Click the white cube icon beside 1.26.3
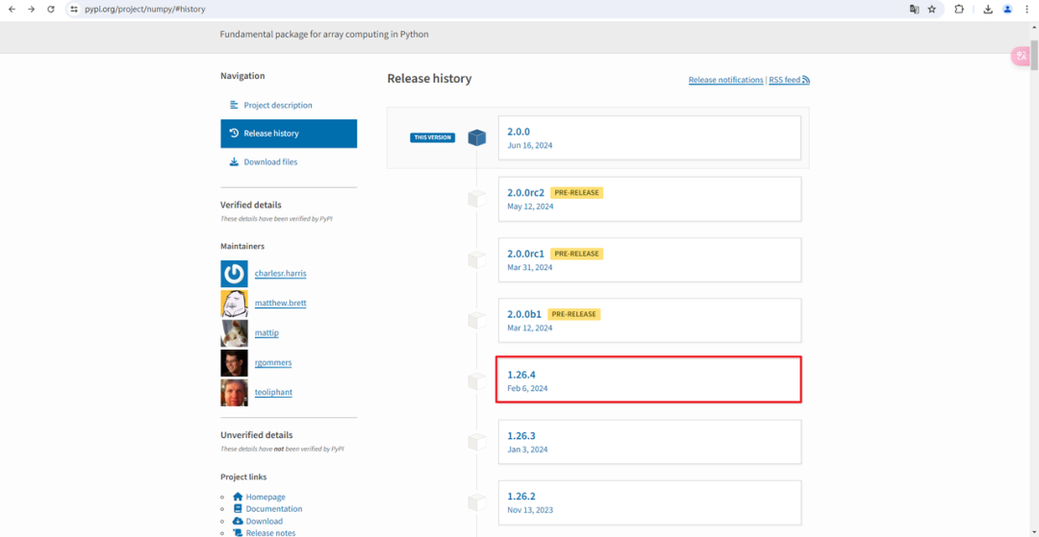 pos(477,442)
